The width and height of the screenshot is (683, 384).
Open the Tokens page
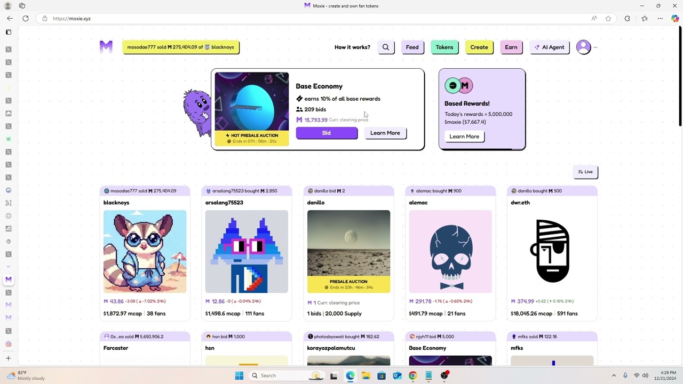[444, 47]
